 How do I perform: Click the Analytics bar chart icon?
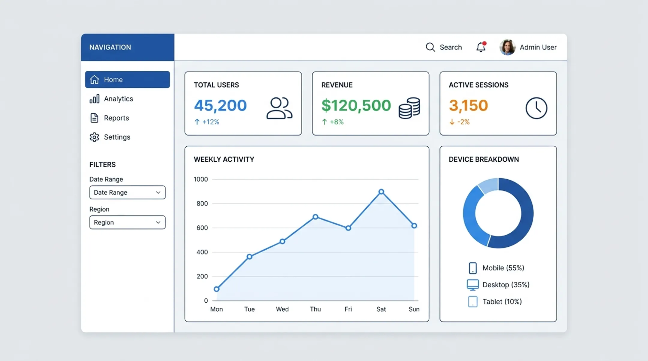[x=94, y=99]
